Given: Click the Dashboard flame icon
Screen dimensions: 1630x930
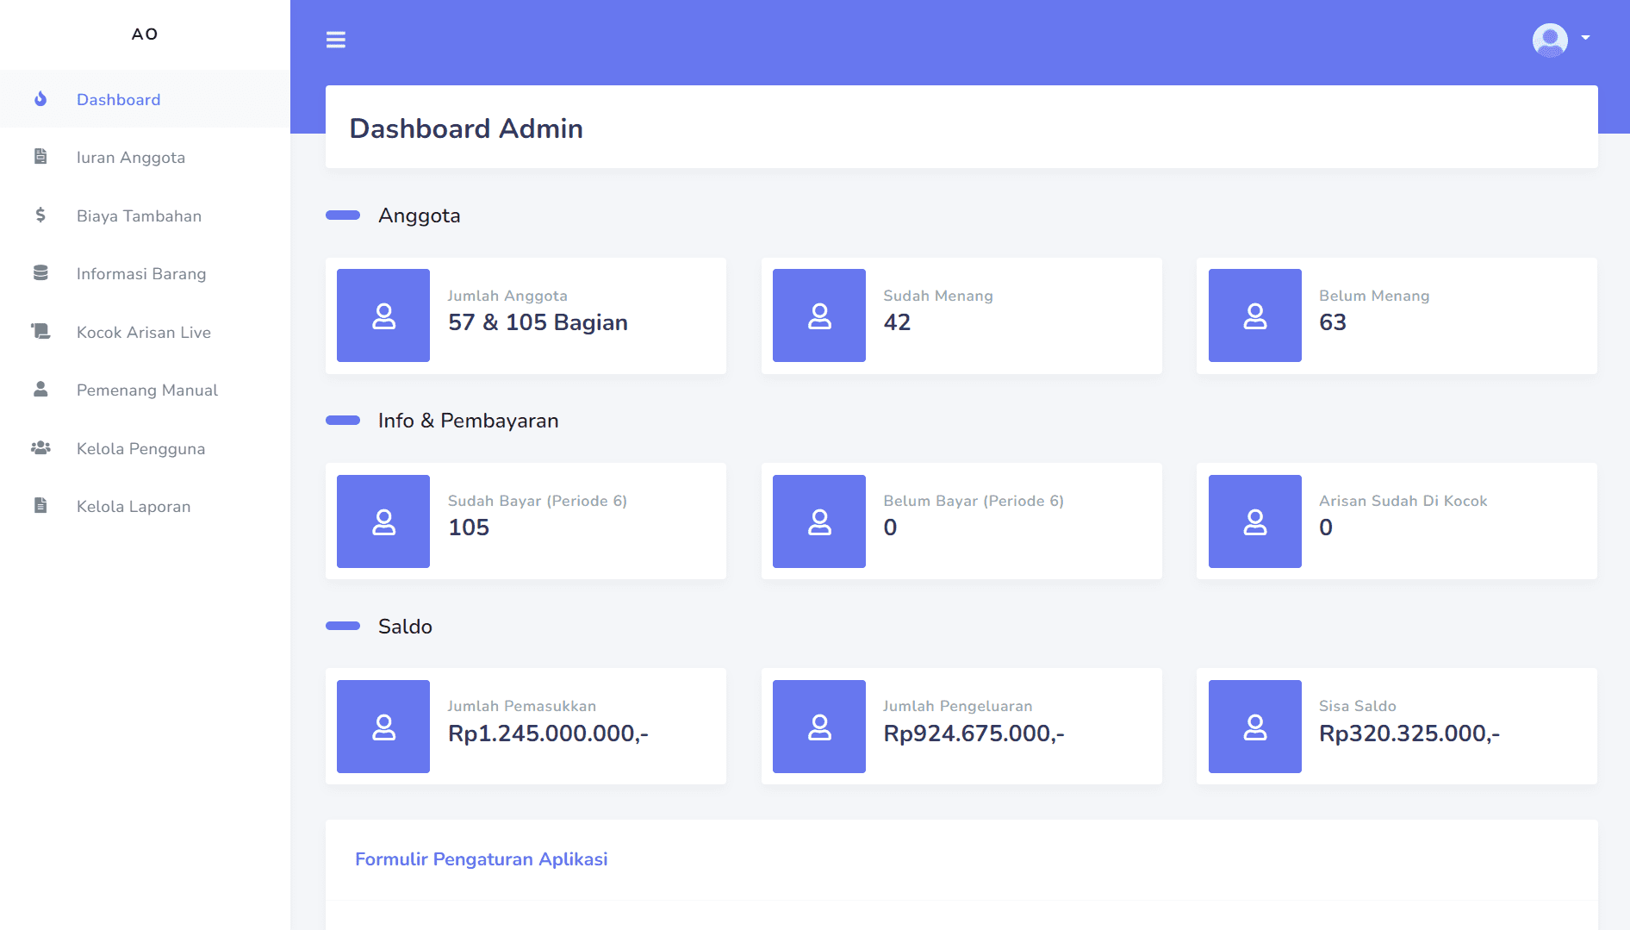Looking at the screenshot, I should [40, 99].
